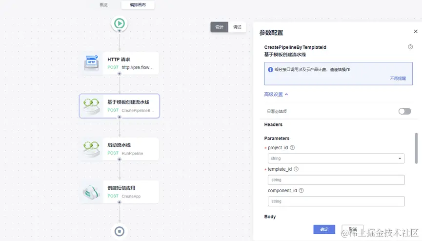Click connector dot below 启动流水线 node

119,160
